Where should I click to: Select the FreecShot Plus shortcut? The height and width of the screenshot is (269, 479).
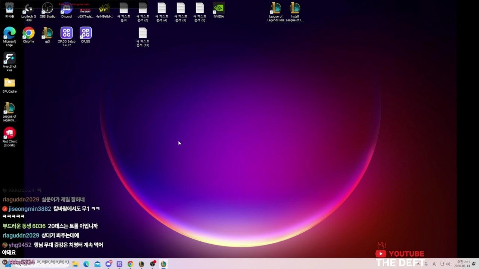tap(9, 62)
